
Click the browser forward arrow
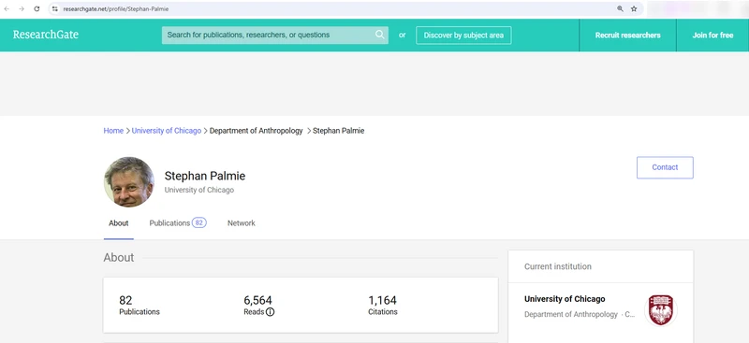pos(22,8)
